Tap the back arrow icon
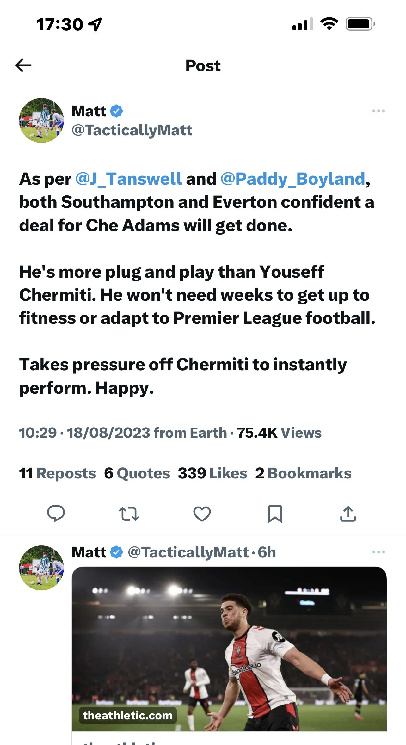Viewport: 406px width, 745px height. point(23,65)
